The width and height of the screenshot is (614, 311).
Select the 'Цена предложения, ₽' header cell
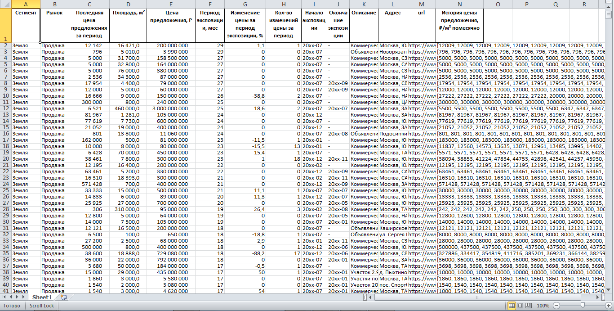tap(171, 25)
